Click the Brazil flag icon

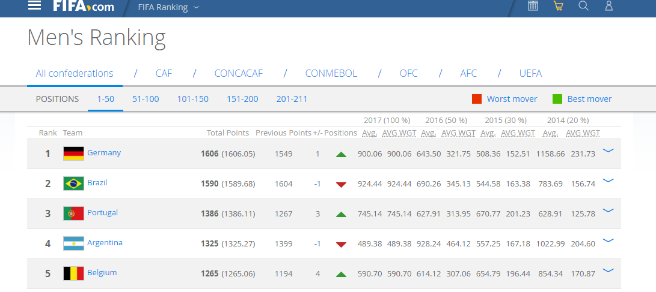tap(73, 183)
